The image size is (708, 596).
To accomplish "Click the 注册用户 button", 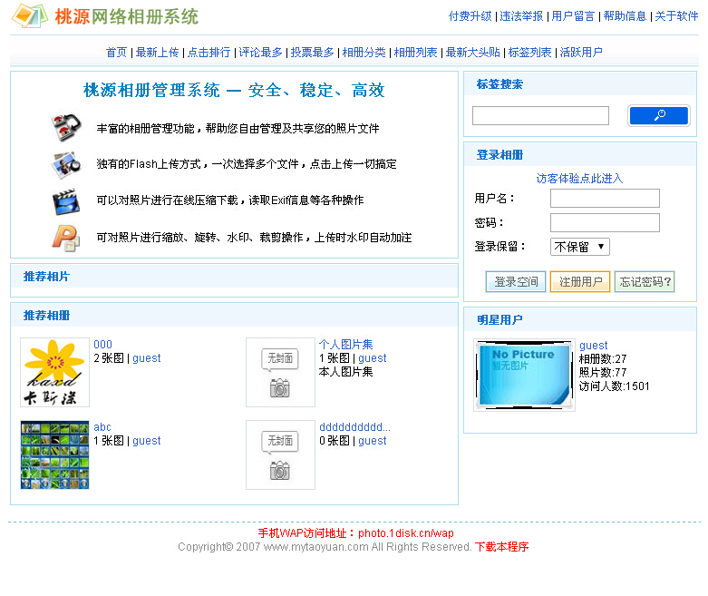I will [x=580, y=282].
